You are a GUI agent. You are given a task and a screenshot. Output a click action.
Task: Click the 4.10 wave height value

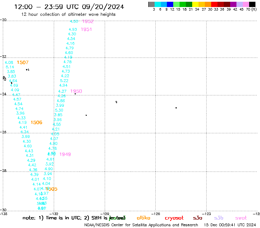(47, 179)
